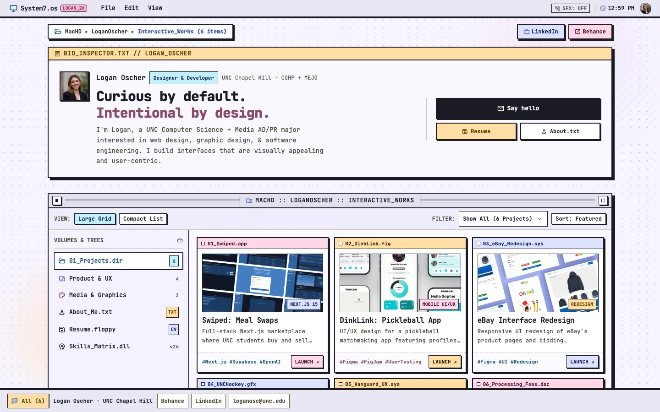
Task: Click the TXT badge on About_Me.txt
Action: click(172, 312)
